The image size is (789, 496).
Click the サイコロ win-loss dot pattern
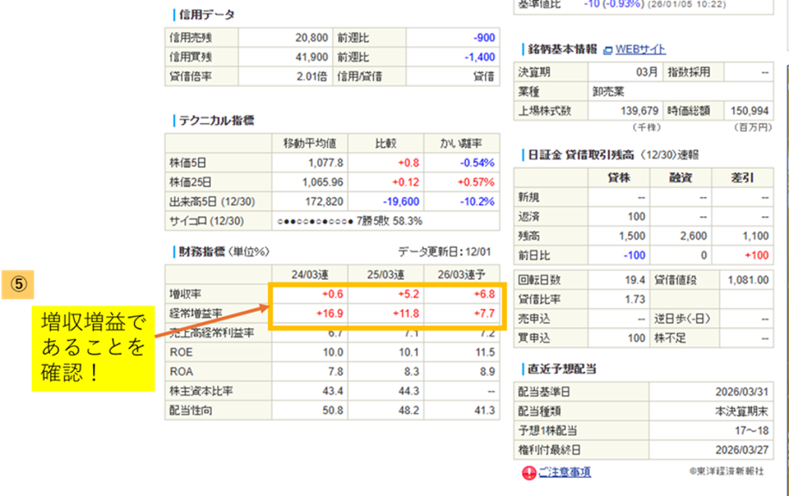316,221
